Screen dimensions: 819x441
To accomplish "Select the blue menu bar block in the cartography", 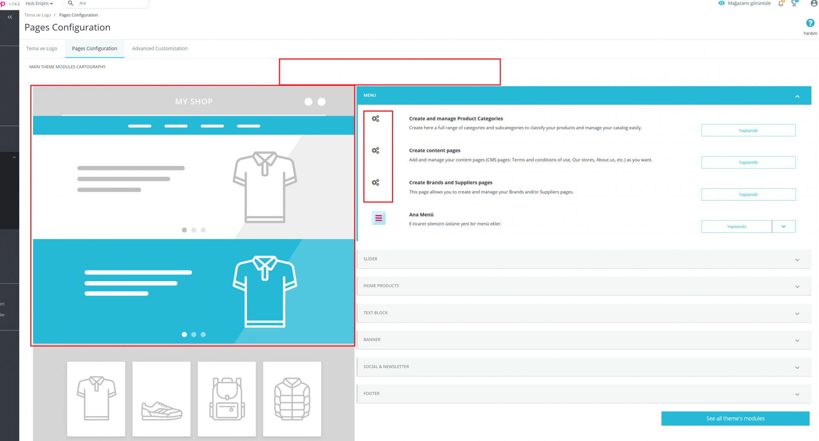I will point(194,126).
